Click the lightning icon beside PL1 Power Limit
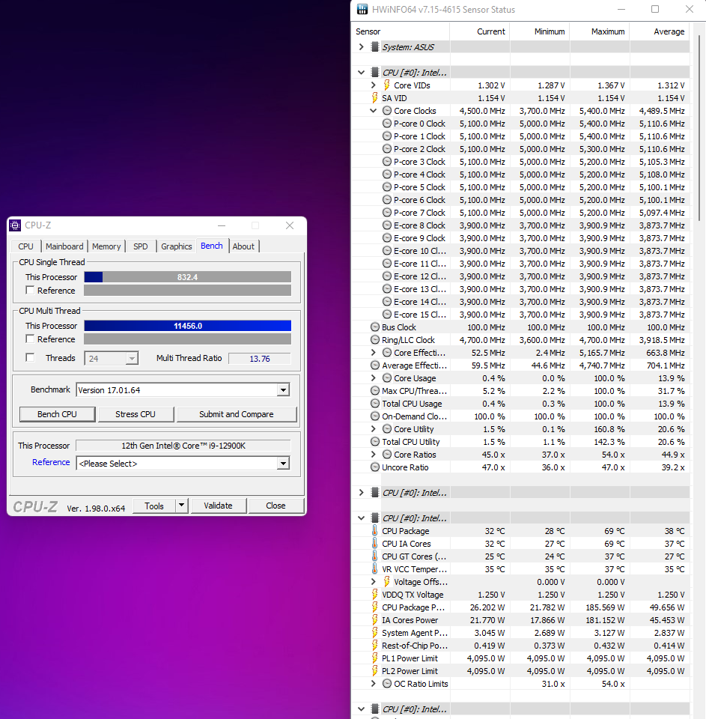The height and width of the screenshot is (719, 706). pos(375,658)
